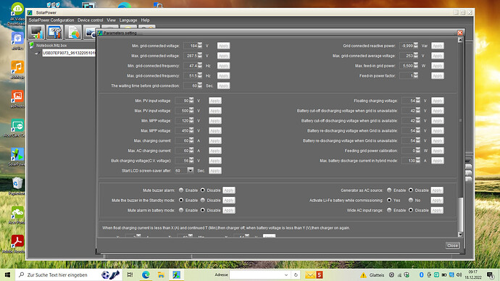Click the Parameters setting vertical scrollbar thumb
Screen dimensions: 500x281
click(460, 214)
